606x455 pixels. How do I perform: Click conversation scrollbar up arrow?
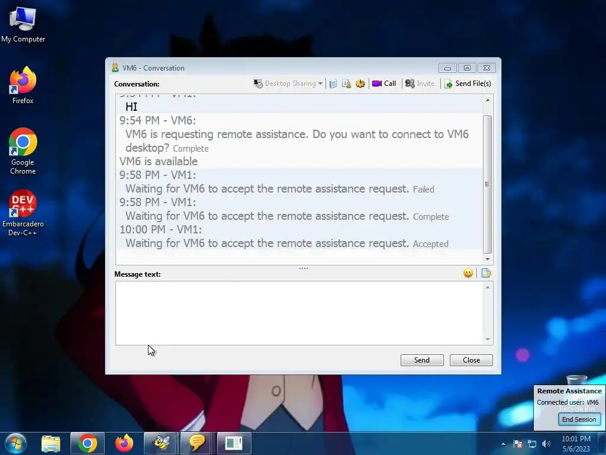click(x=488, y=100)
